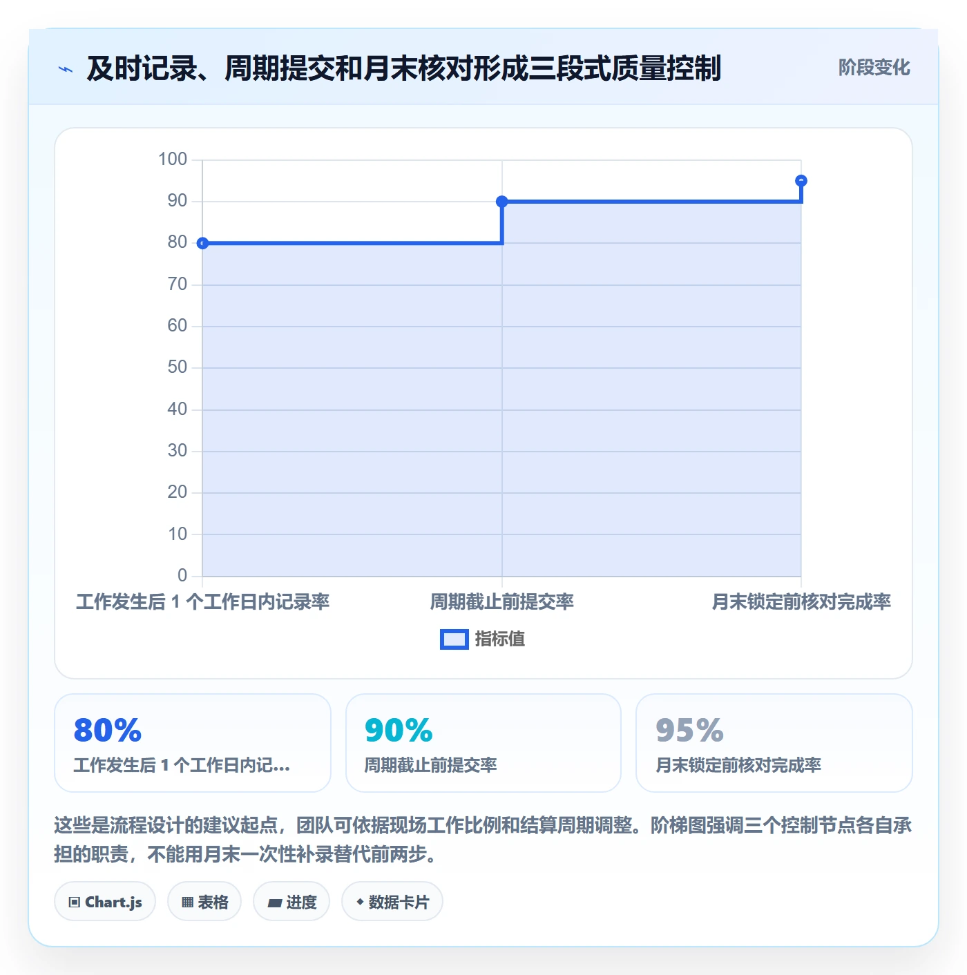Screen dimensions: 967x975
Task: Click the title 及时记录、周期提交和月末核对形成三段式质量控制
Action: [404, 68]
